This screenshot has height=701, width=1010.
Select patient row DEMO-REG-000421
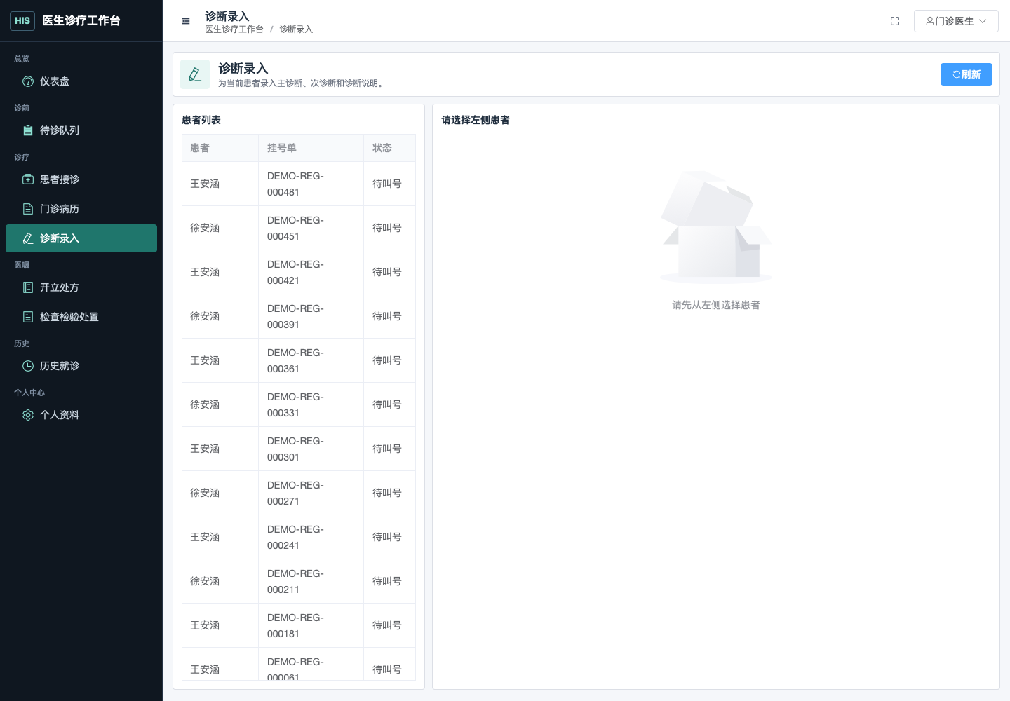pyautogui.click(x=299, y=272)
